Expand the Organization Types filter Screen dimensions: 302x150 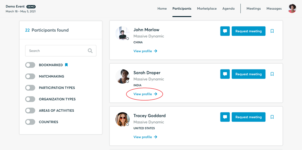[x=30, y=99]
